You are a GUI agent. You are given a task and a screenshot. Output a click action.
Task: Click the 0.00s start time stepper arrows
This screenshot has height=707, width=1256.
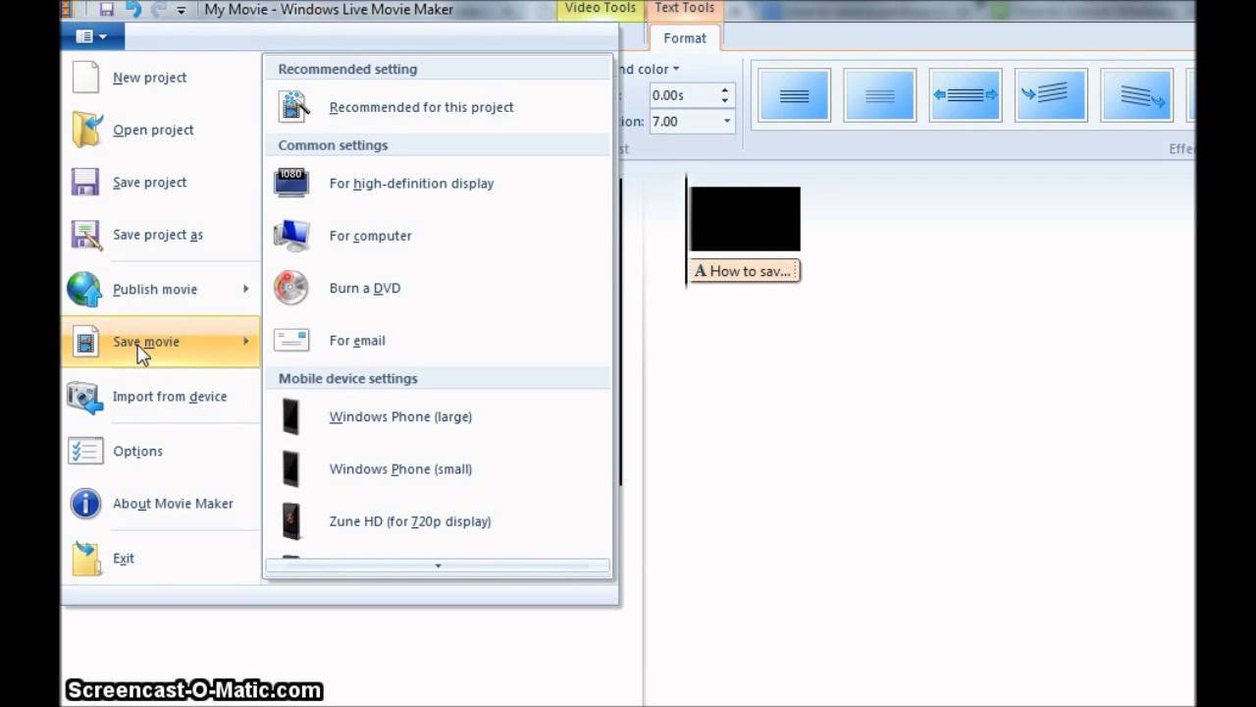[725, 95]
